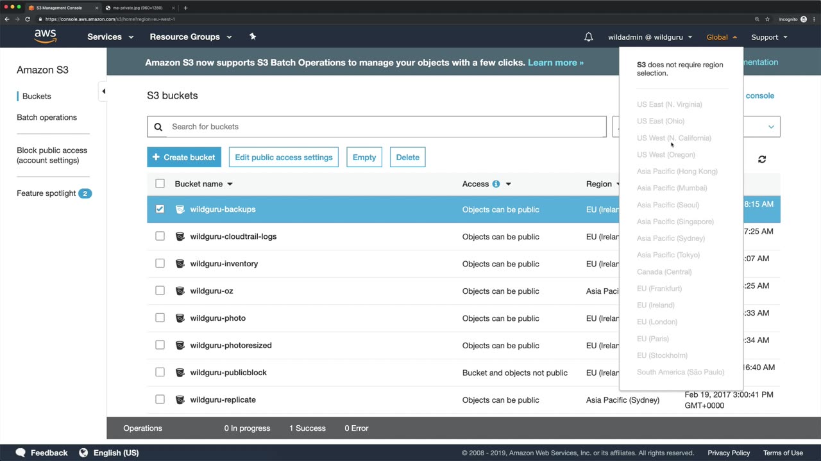Open the wildguru-backups bucket link
Image resolution: width=821 pixels, height=461 pixels.
[x=223, y=209]
